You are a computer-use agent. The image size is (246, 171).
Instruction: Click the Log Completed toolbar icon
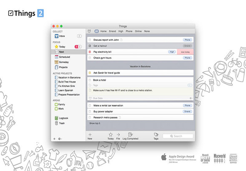point(131,134)
